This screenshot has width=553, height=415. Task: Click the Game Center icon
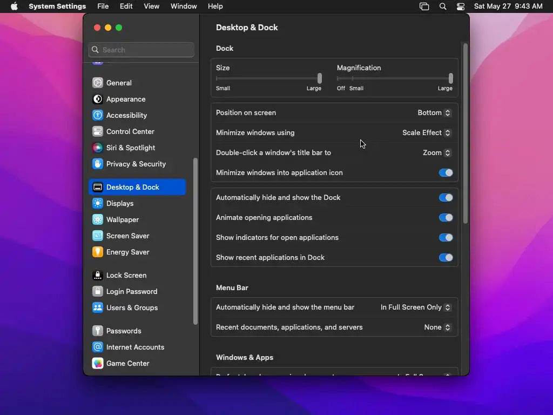(x=98, y=364)
